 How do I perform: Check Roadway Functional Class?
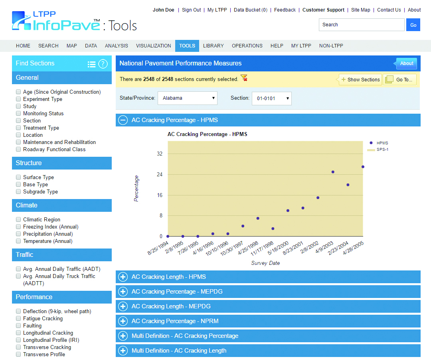tap(18, 149)
